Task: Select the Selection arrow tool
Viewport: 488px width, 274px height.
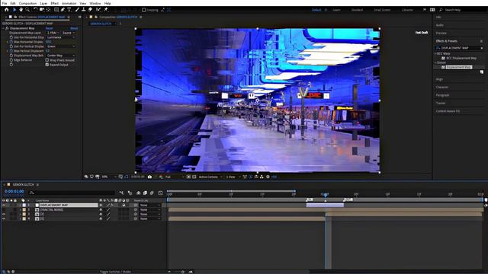Action: point(14,10)
